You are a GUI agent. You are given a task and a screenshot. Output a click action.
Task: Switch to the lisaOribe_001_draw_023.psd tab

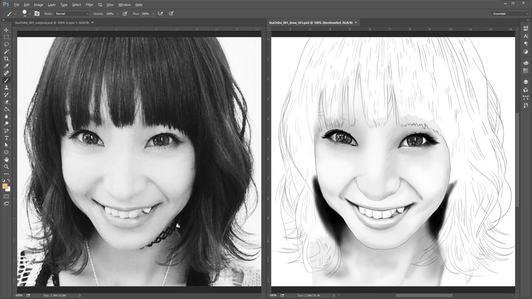coord(311,22)
